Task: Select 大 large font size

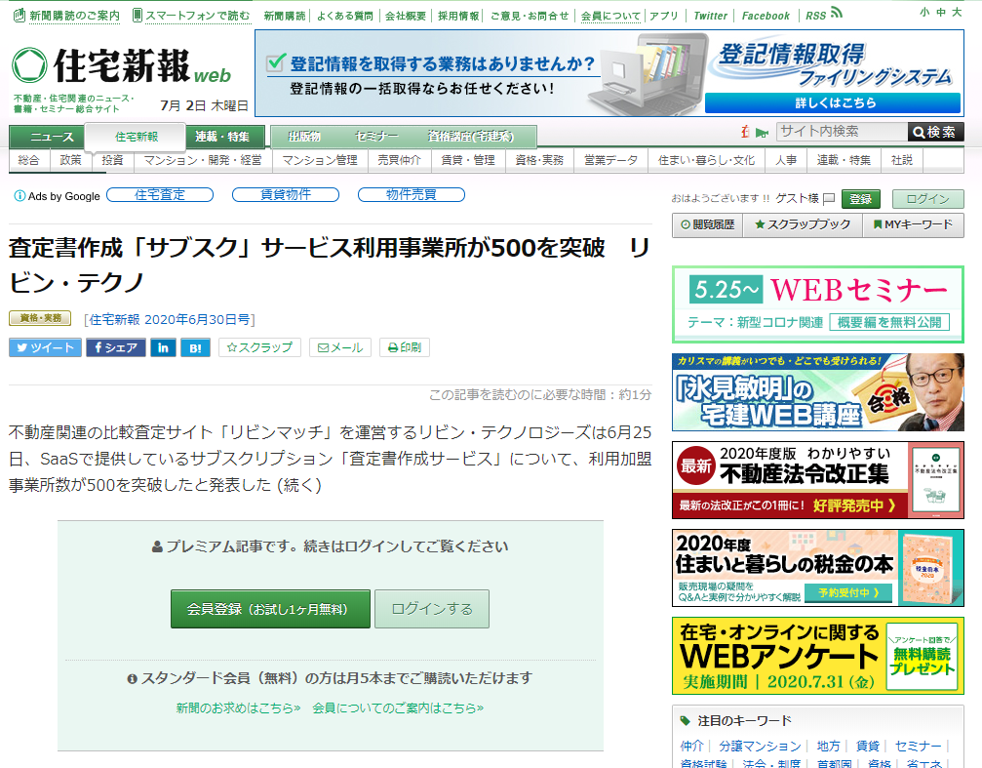Action: [957, 12]
